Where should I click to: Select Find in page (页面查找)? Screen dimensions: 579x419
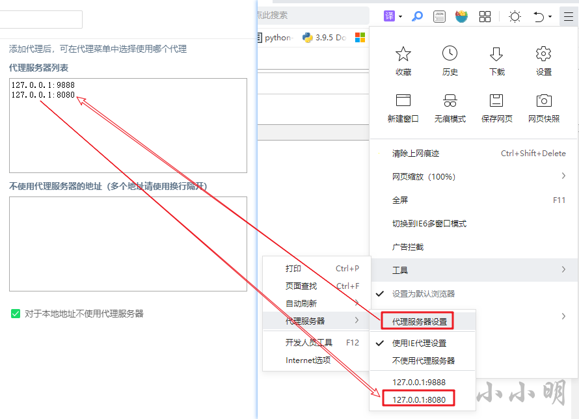coord(316,286)
